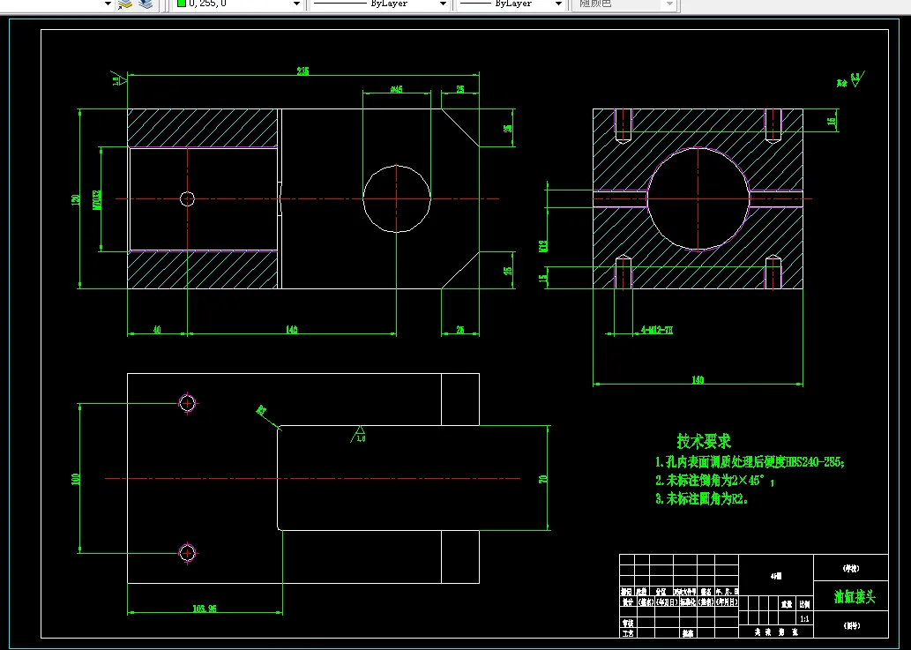This screenshot has width=911, height=650.
Task: Select the upper bolt hole in the top view
Action: point(187,402)
